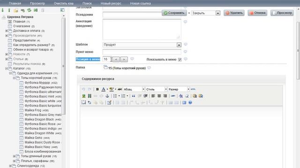Click the sort tree icon
The image size is (300, 168).
[x=36, y=10]
